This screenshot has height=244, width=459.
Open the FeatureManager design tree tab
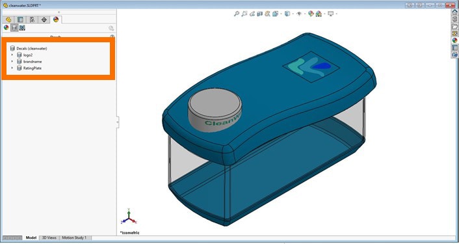coord(8,20)
